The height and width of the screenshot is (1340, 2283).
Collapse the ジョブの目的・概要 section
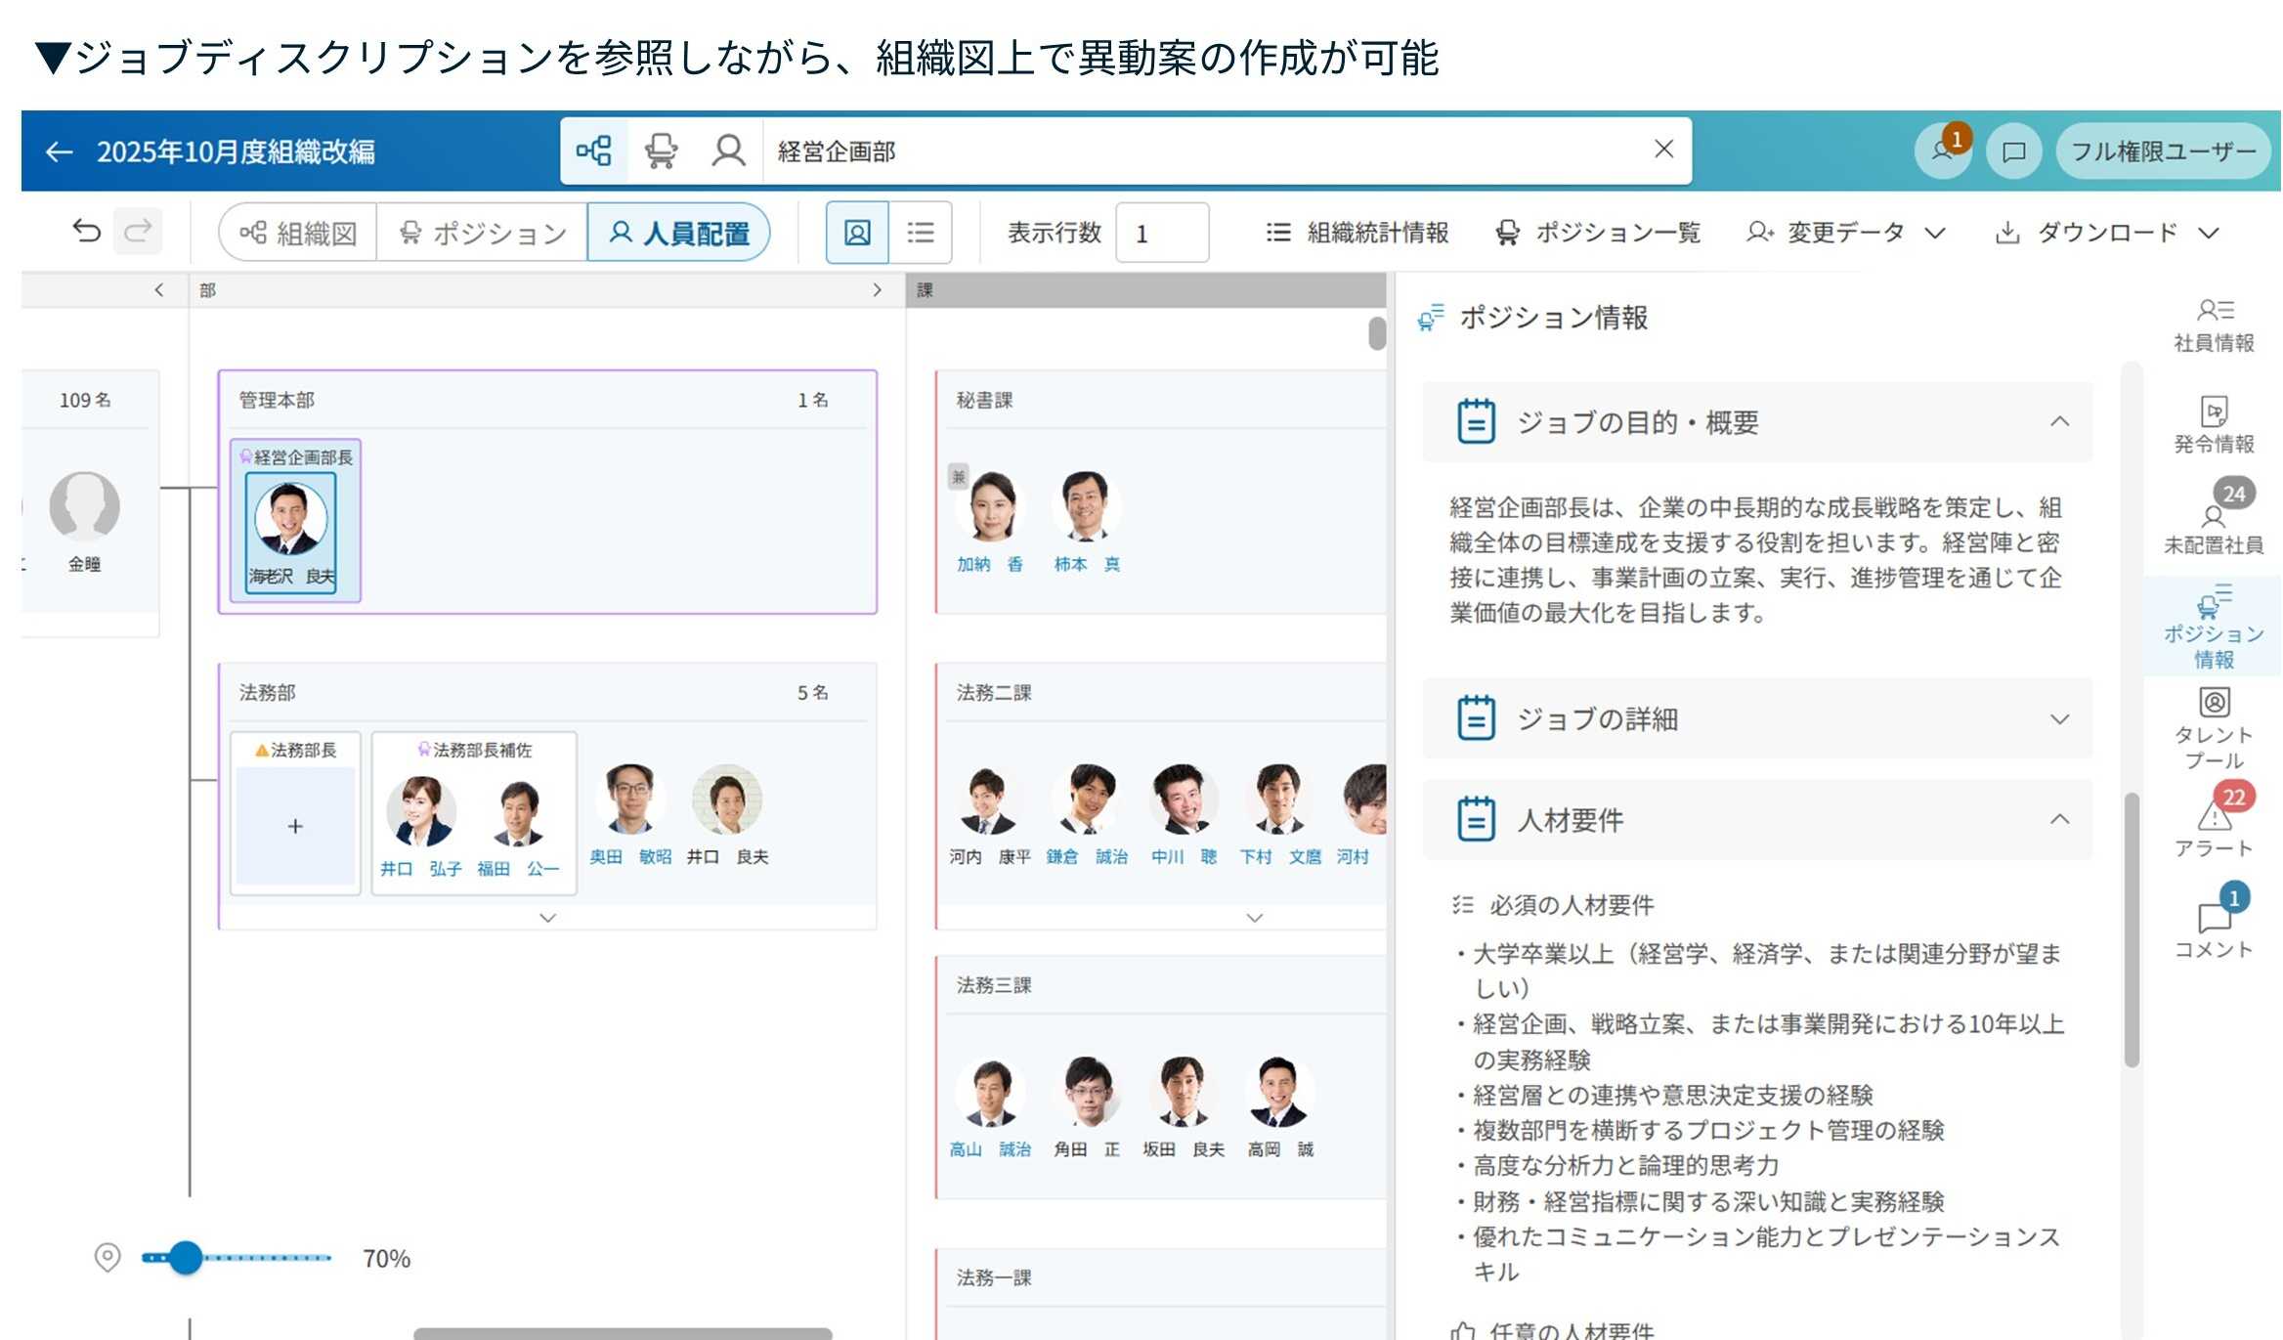pyautogui.click(x=2059, y=422)
